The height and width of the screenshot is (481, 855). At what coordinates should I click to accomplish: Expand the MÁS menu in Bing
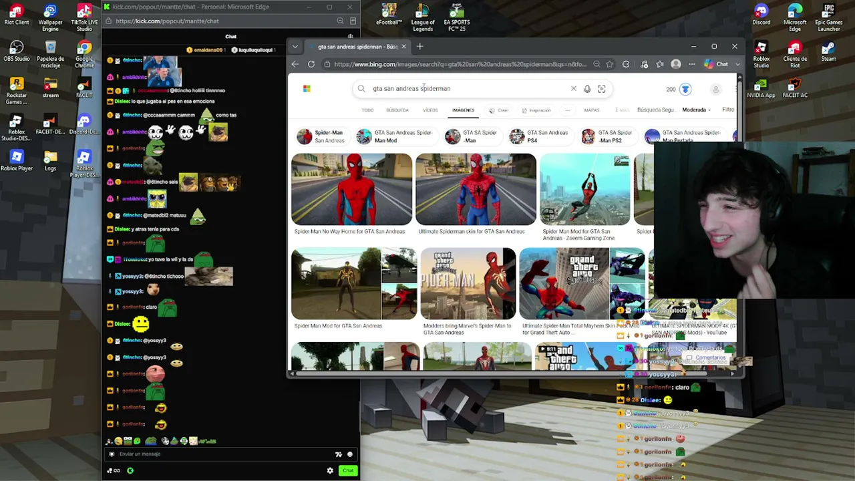pos(624,110)
